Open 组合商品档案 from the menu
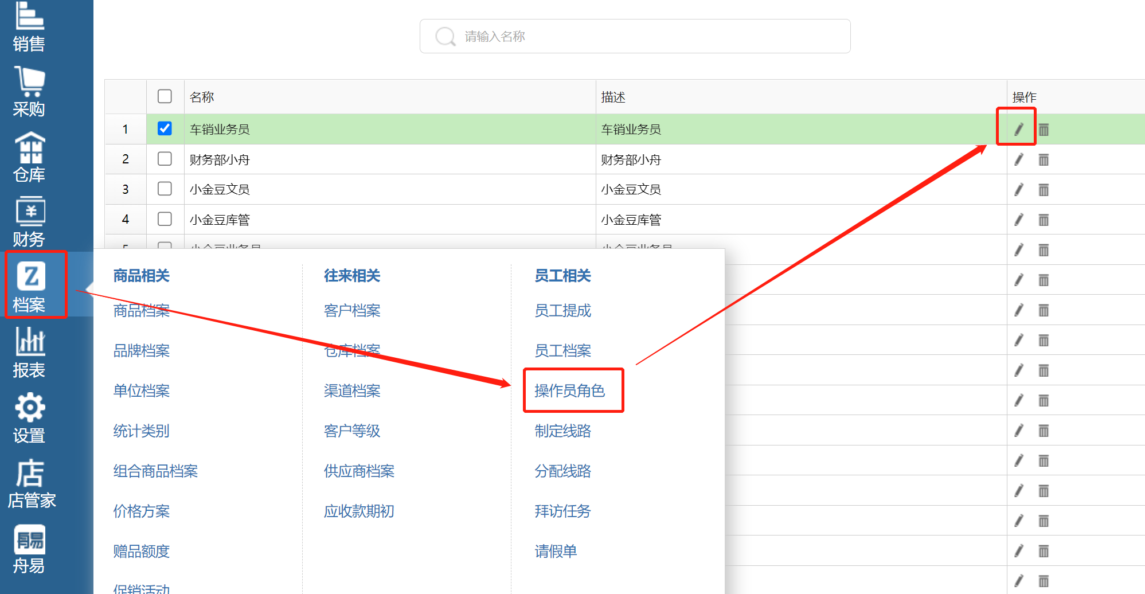Viewport: 1145px width, 594px height. click(x=155, y=471)
